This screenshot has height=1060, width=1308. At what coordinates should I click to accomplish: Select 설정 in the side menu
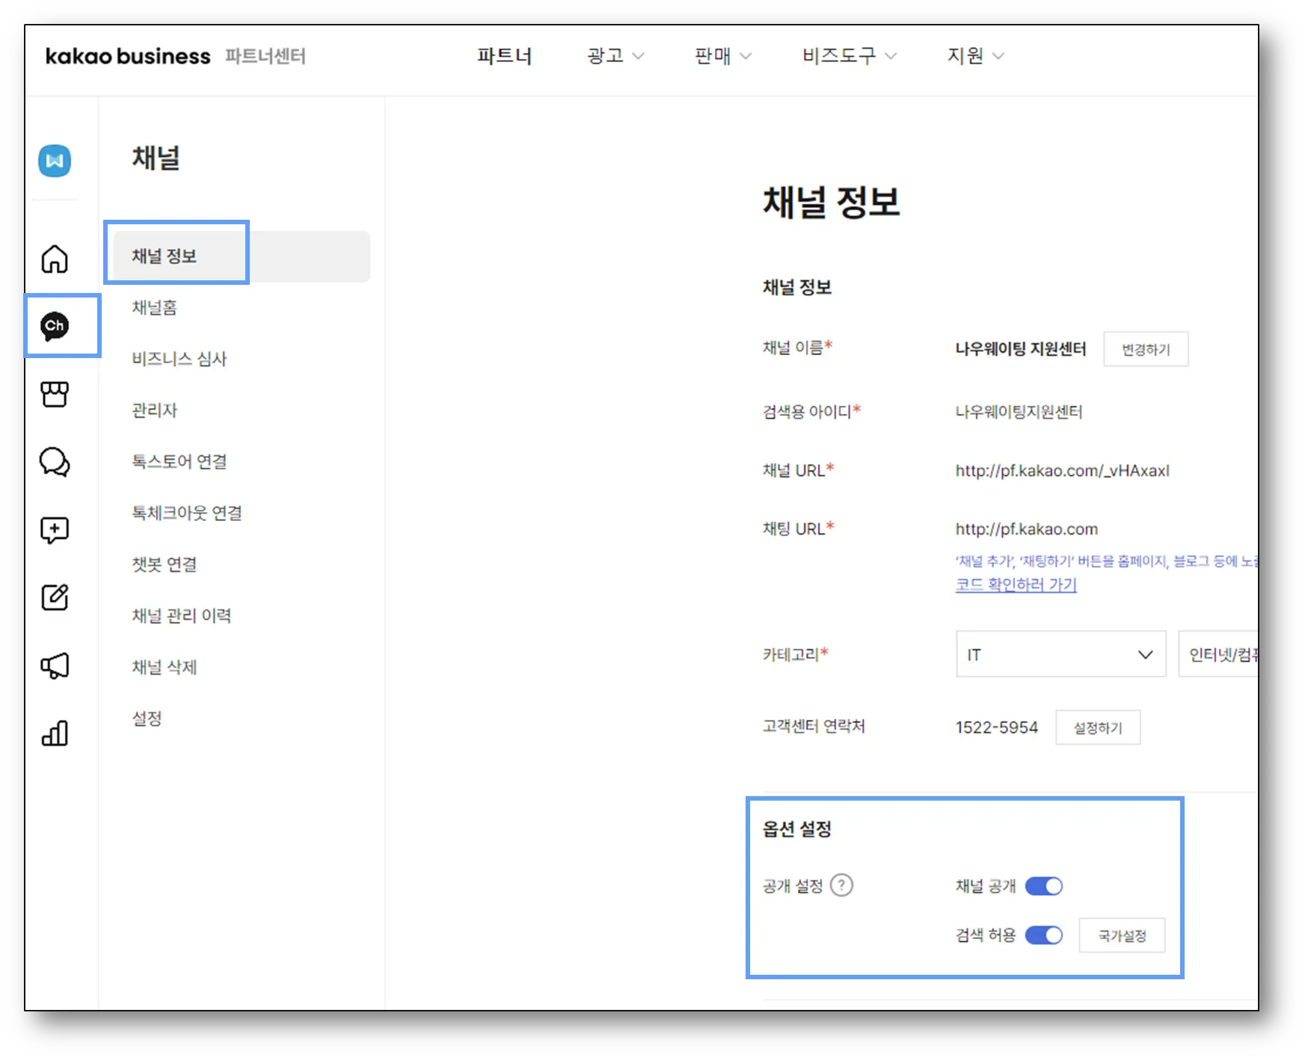pyautogui.click(x=147, y=719)
